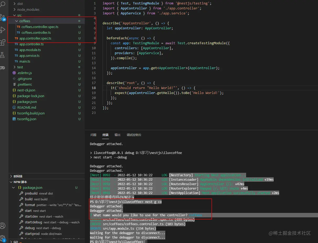
Task: Collapse the coffees folder
Action: click(17, 21)
